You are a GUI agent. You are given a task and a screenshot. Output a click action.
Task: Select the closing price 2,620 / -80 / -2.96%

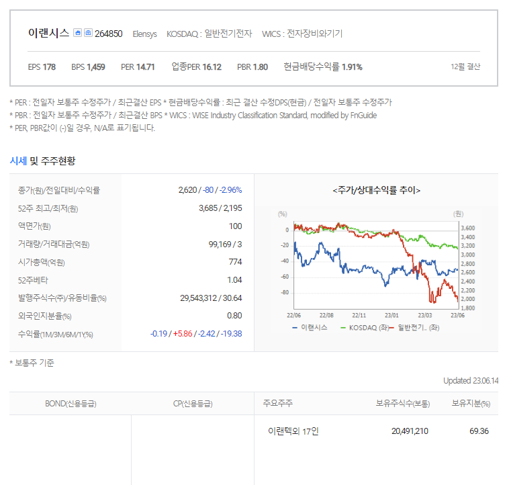[210, 190]
